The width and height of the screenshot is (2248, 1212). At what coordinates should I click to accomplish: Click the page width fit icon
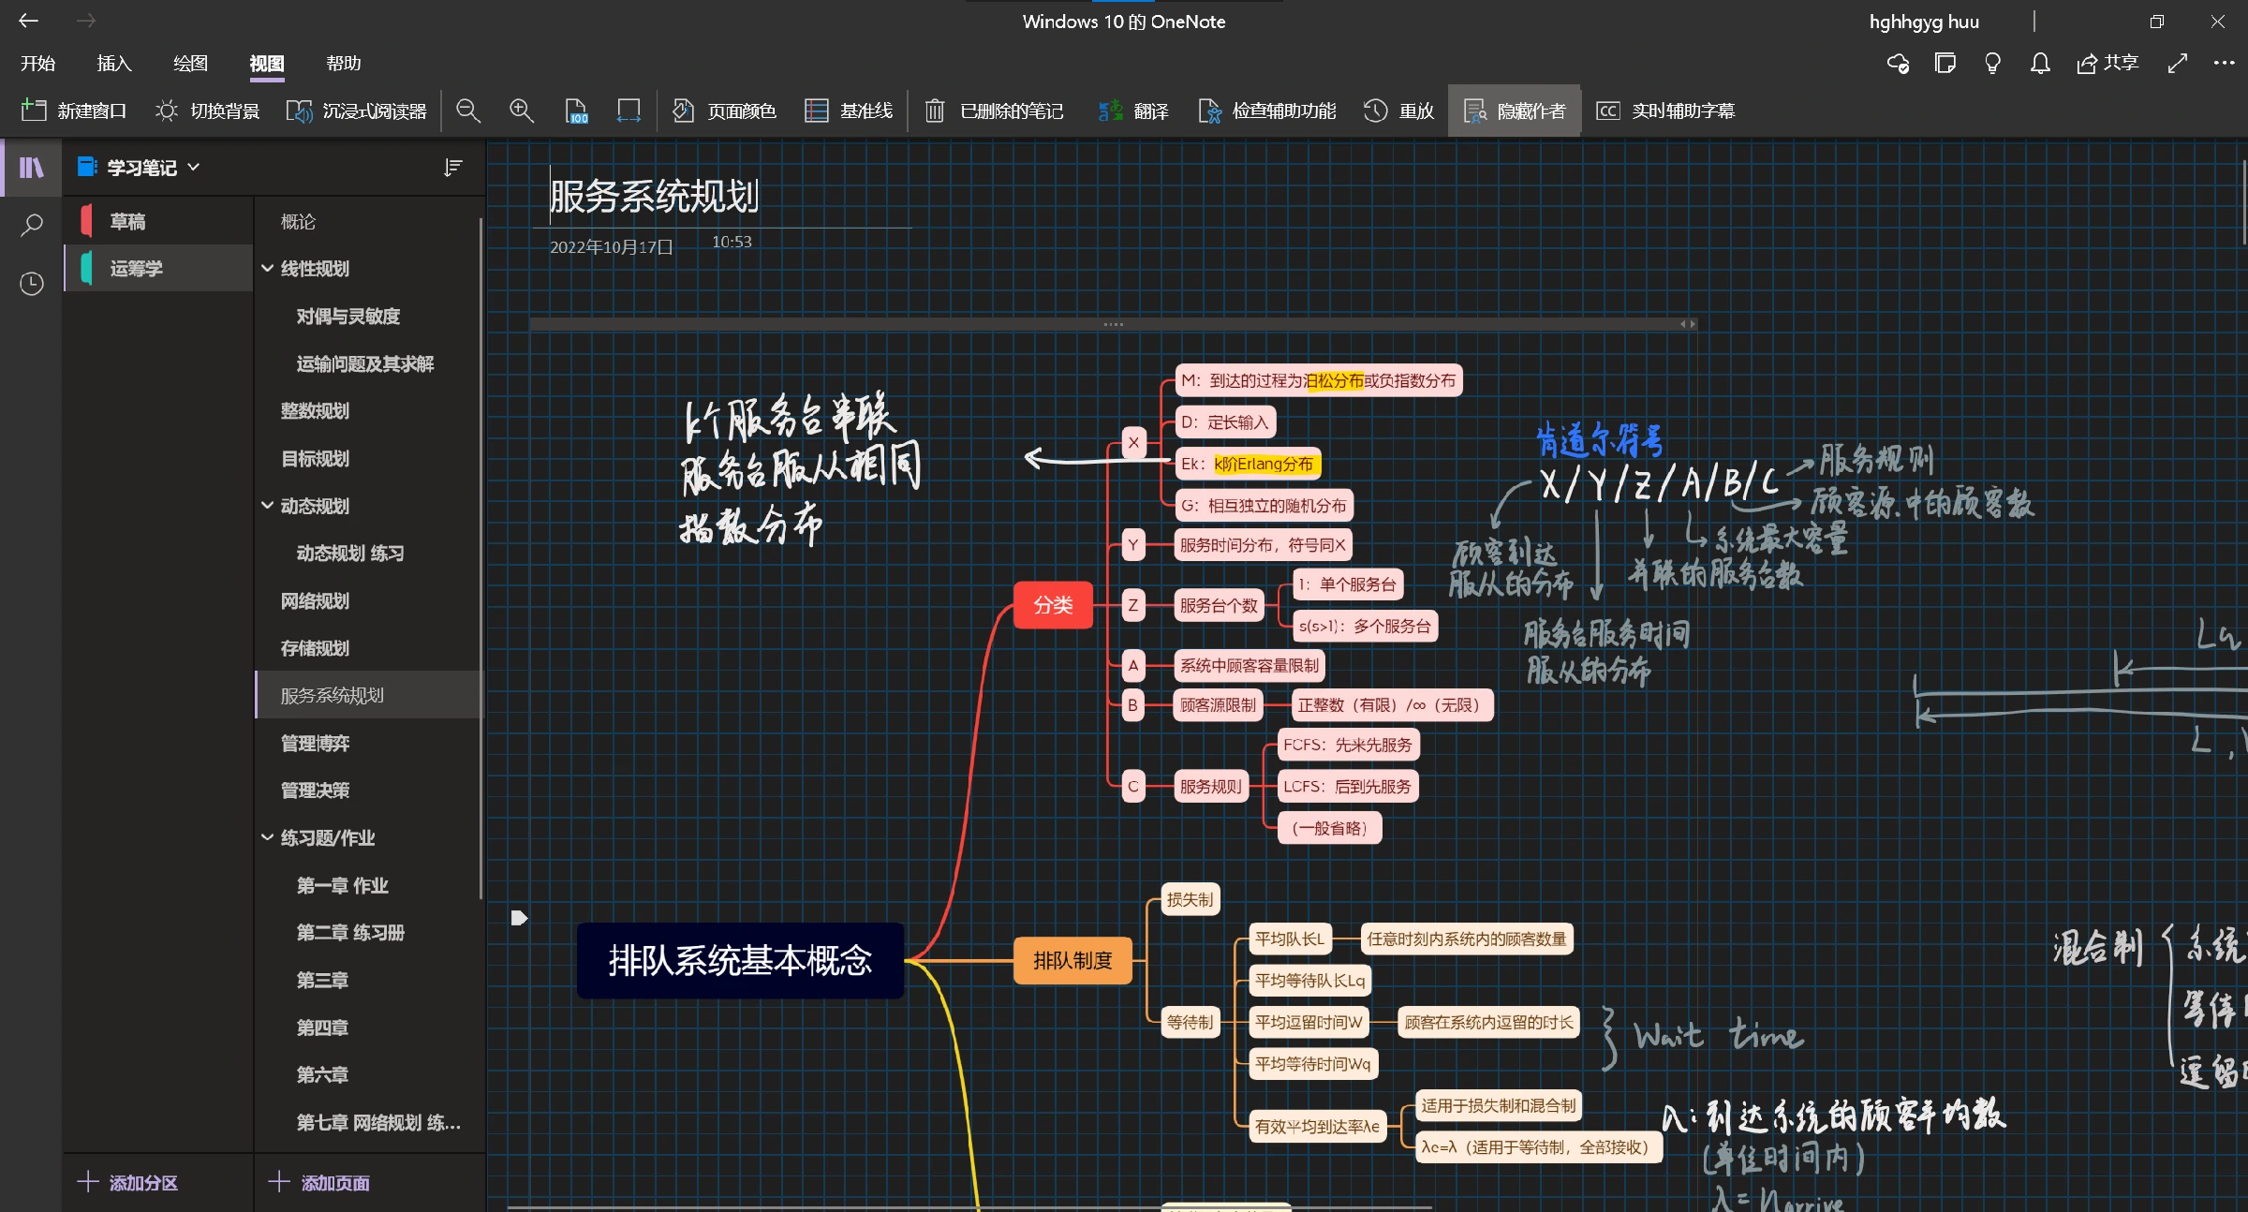629,111
